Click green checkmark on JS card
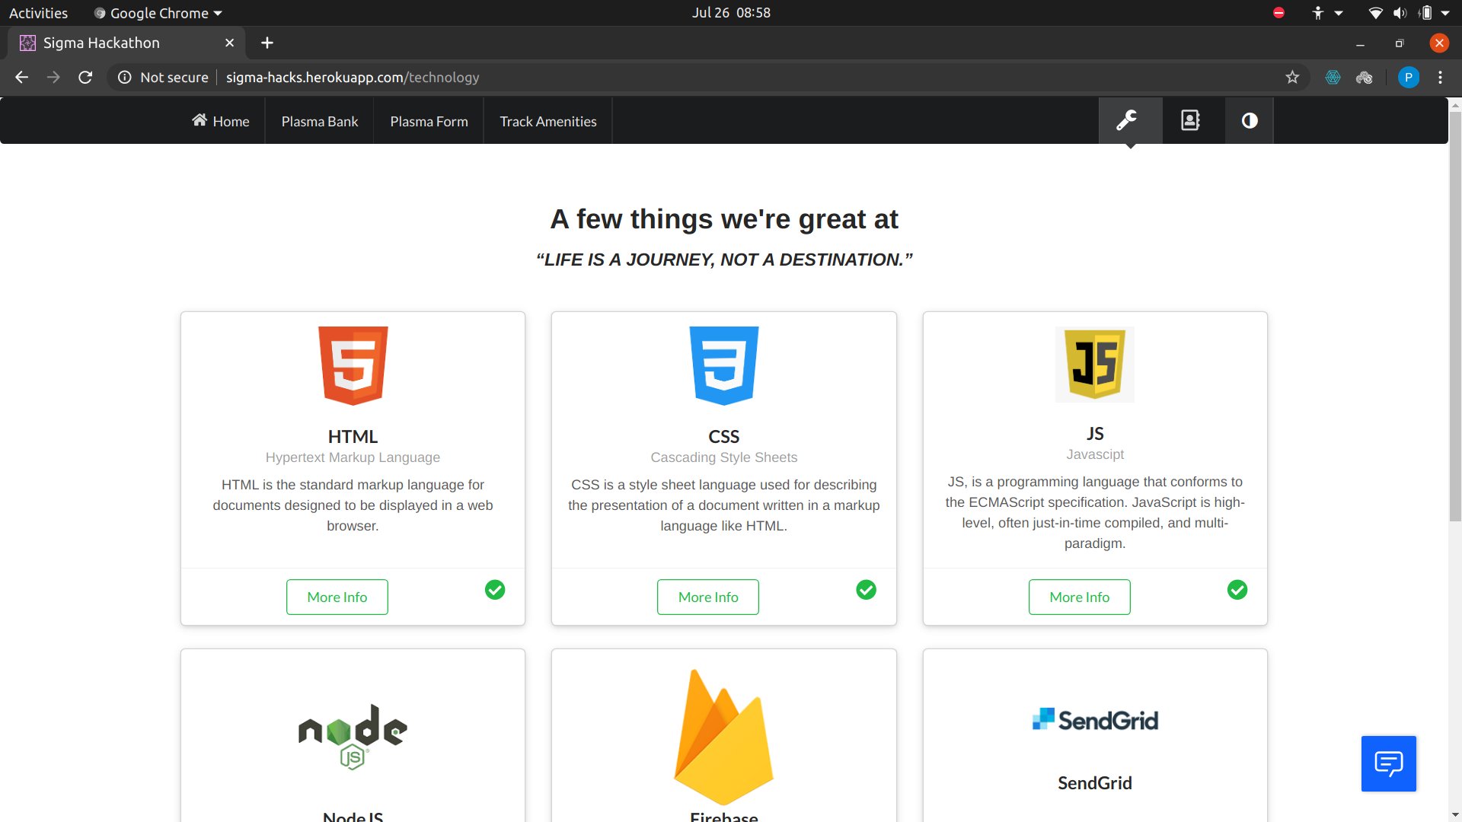 coord(1237,590)
